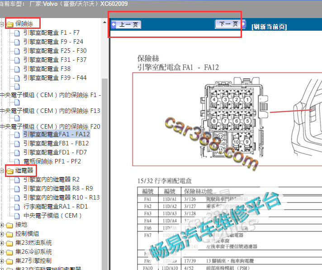Open 引擎室配電盒 F38 page
Viewport: 322px width, 270px height.
coord(47,69)
